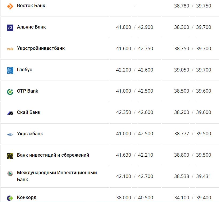This screenshot has width=219, height=202.
Task: Click the Глобус globe logo icon
Action: (10, 70)
